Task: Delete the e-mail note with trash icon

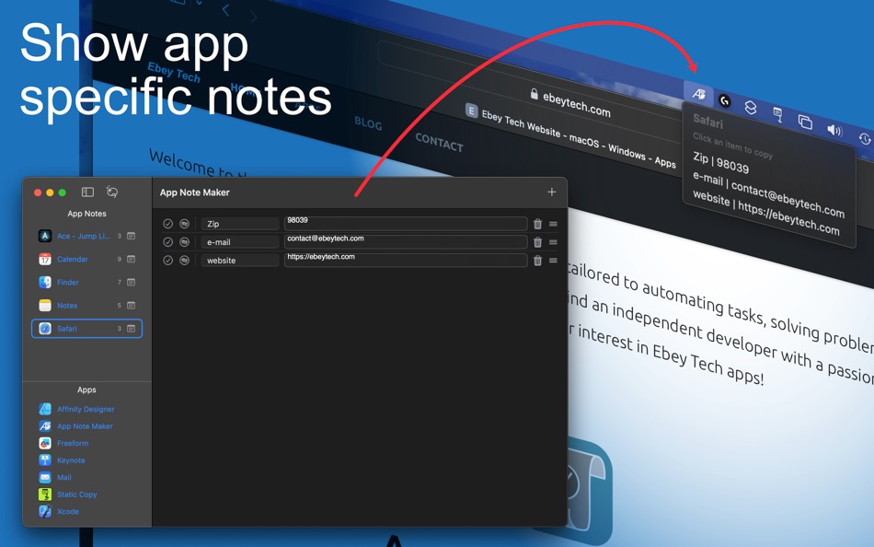Action: pos(537,240)
